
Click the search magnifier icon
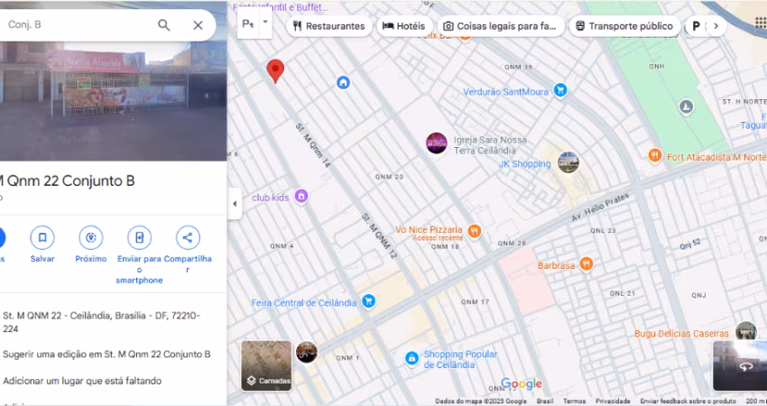click(164, 25)
